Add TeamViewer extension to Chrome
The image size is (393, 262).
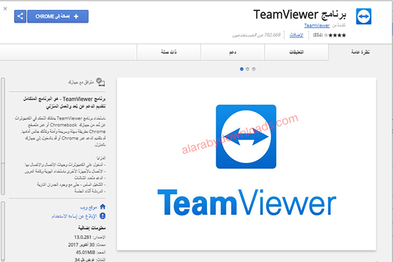58,16
